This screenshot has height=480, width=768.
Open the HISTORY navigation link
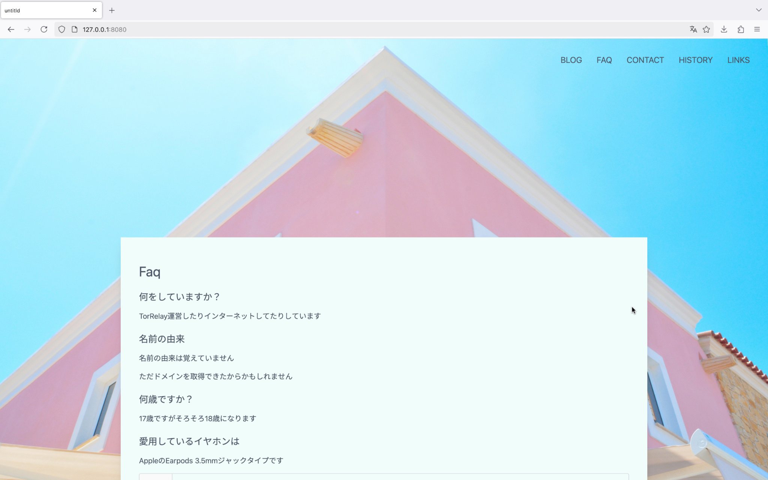coord(695,60)
